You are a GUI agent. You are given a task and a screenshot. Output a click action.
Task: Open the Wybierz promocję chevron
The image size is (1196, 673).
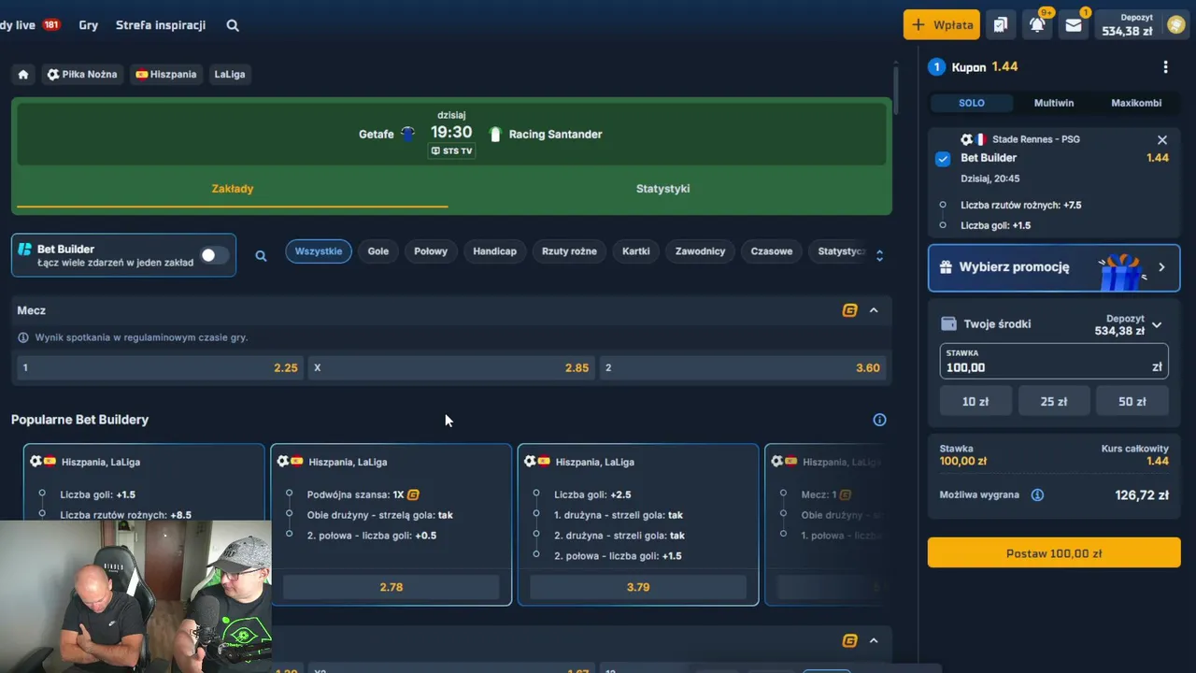tap(1161, 267)
